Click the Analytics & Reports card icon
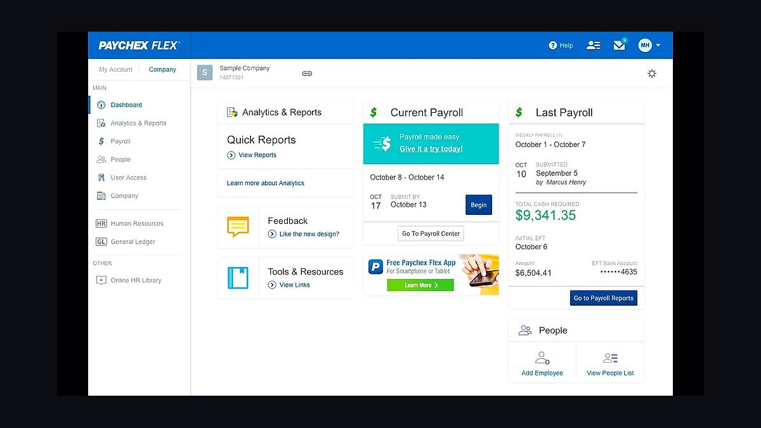The image size is (761, 428). point(232,112)
